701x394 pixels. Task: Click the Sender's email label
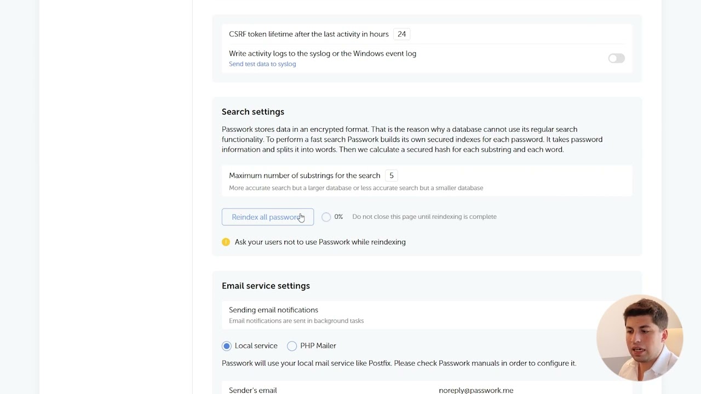click(x=253, y=390)
